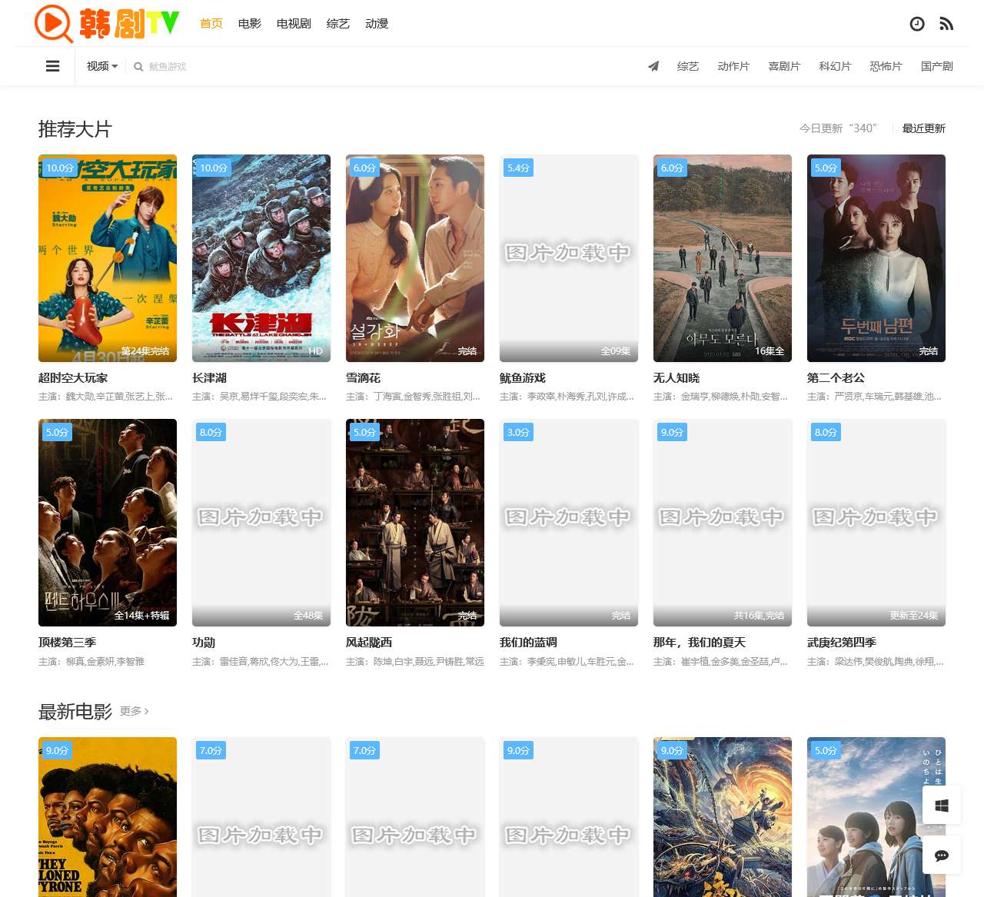Click the 武庚纪第四季 title text
This screenshot has height=897, width=984.
(x=842, y=643)
